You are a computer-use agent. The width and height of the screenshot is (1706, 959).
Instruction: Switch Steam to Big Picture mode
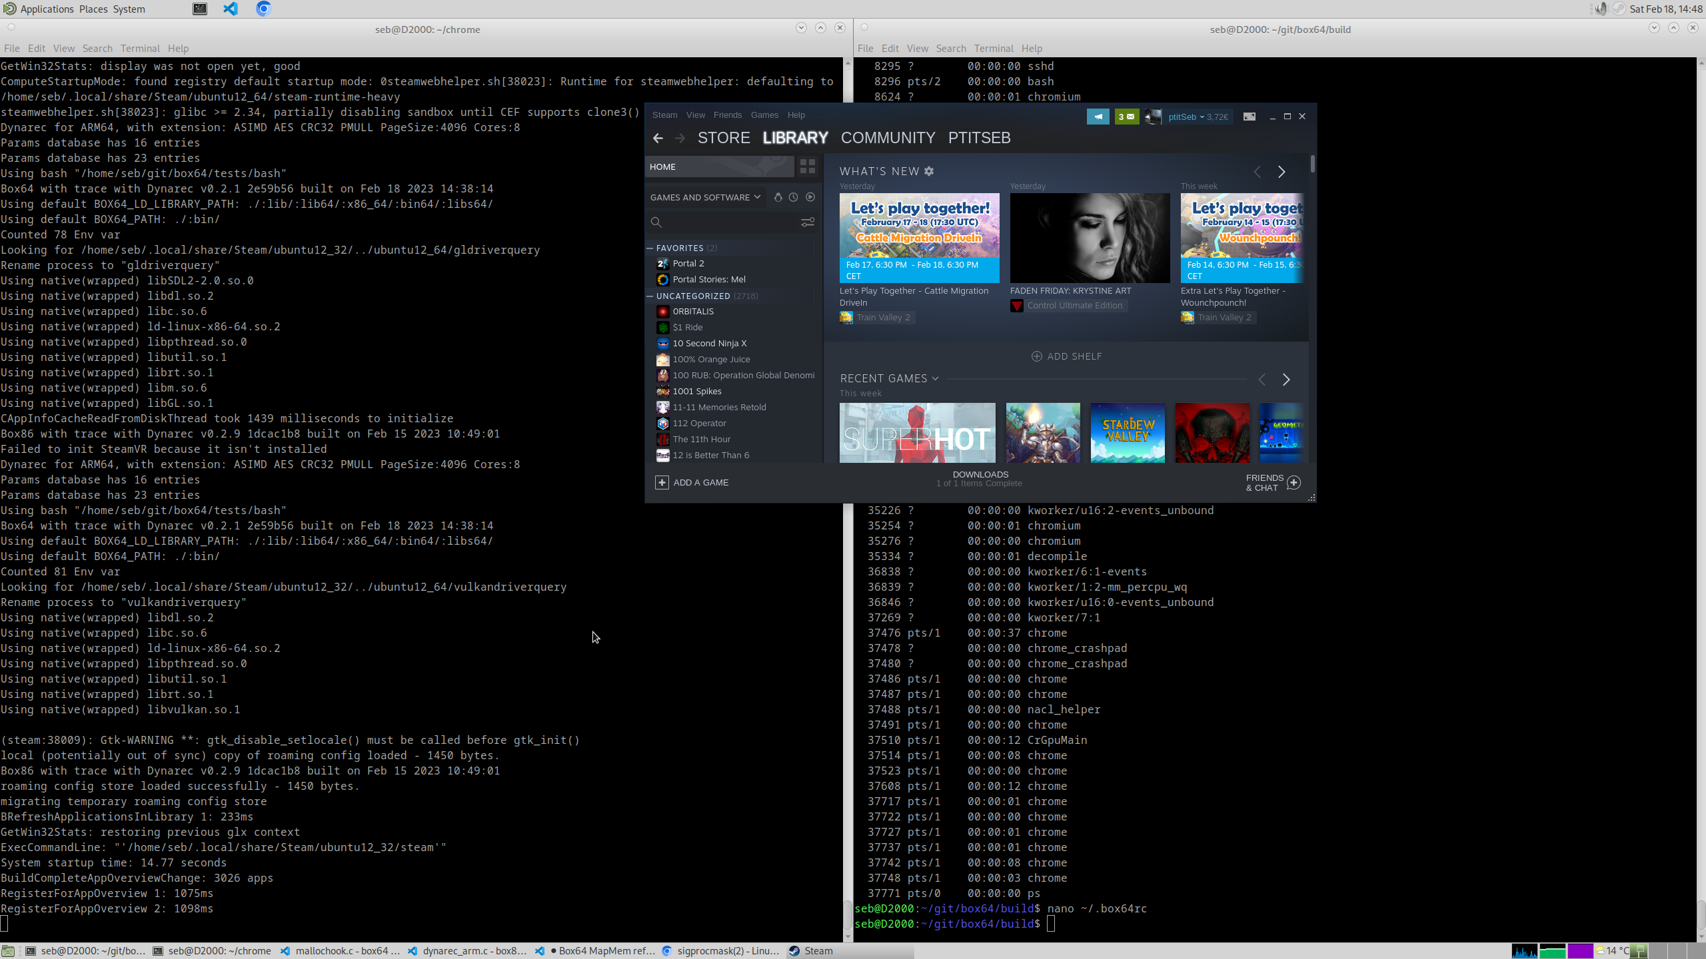(x=1250, y=117)
